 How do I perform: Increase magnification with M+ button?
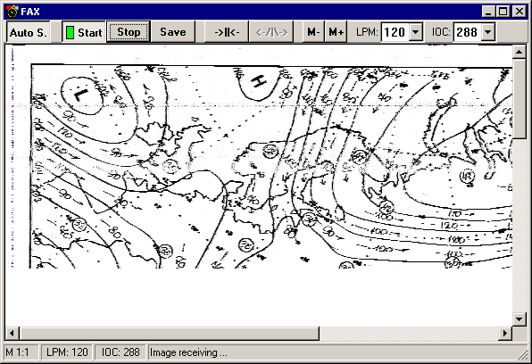coord(336,32)
